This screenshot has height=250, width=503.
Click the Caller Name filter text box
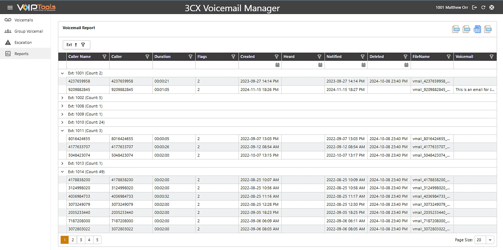click(x=88, y=65)
